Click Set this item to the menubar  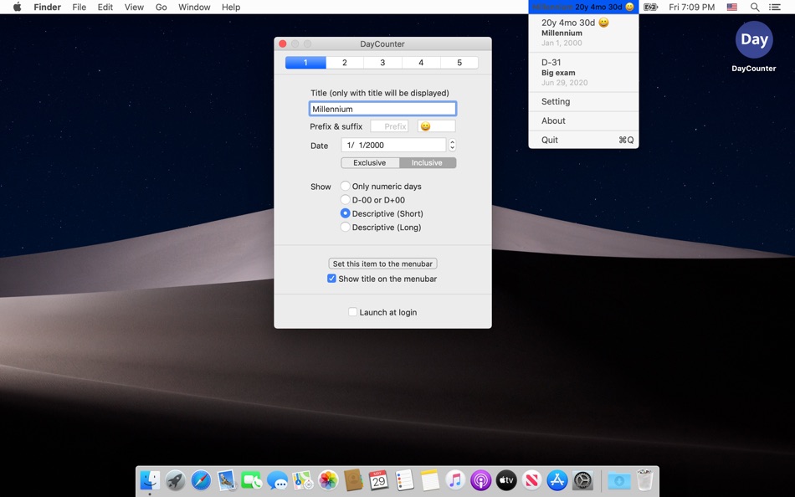[382, 264]
